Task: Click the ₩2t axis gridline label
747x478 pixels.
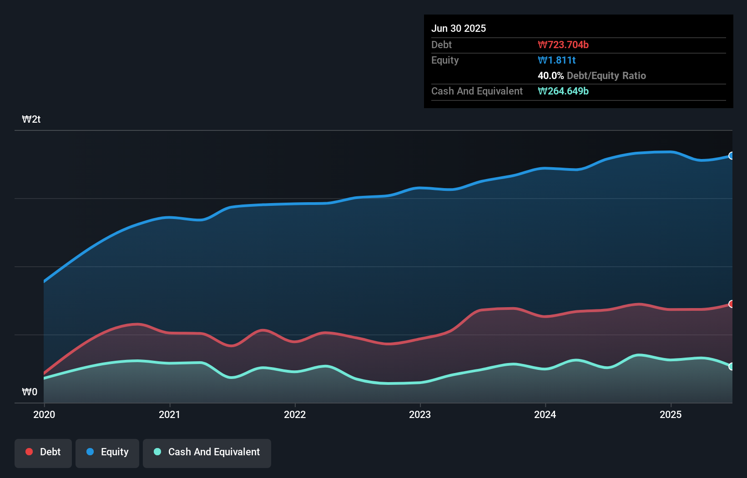Action: (31, 119)
